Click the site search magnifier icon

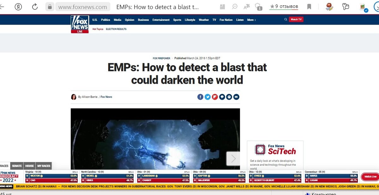click(286, 20)
